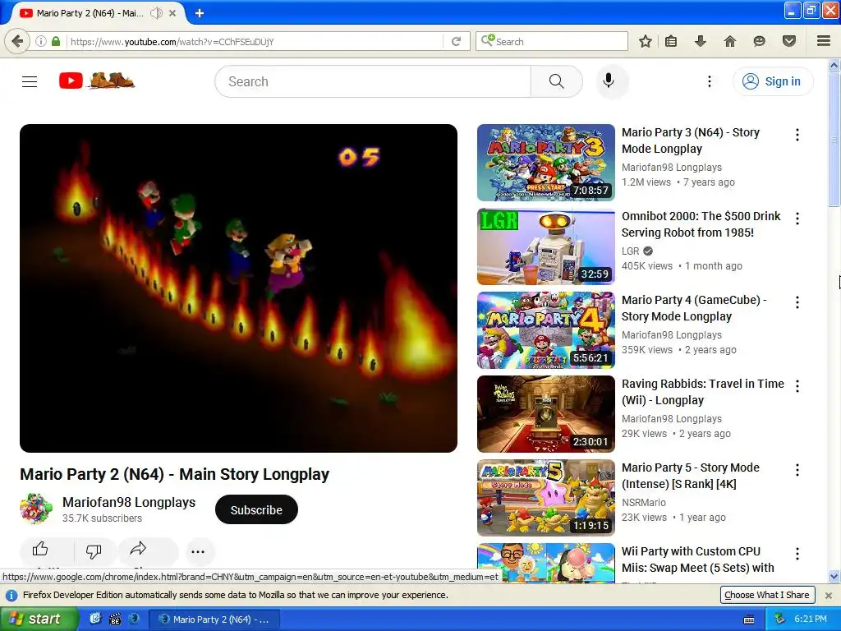Open site information icon in address bar
841x631 pixels.
(x=41, y=41)
